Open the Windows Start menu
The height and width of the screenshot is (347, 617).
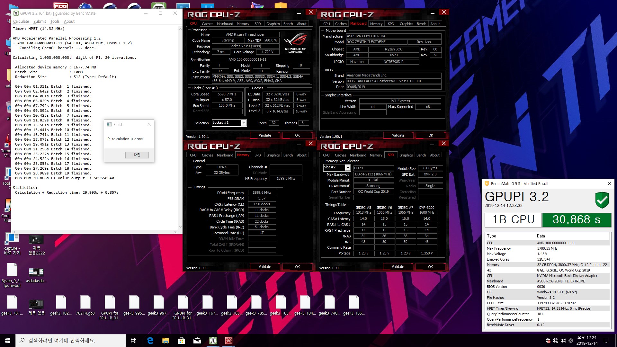tap(8, 341)
